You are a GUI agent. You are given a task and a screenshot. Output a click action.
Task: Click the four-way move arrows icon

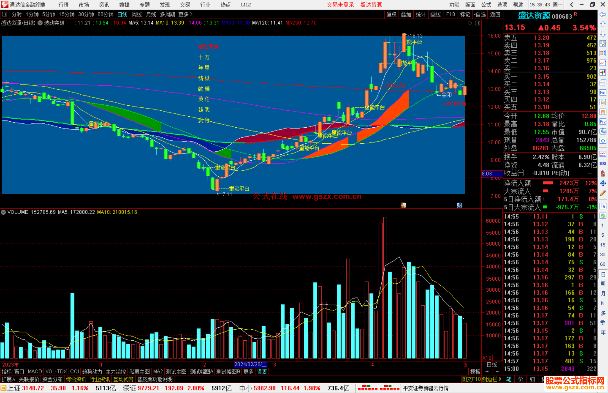pos(603,183)
